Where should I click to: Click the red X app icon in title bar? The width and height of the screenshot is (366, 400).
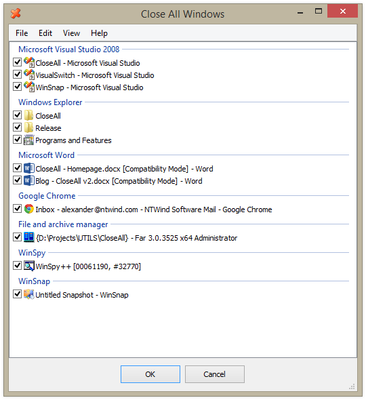(x=16, y=14)
